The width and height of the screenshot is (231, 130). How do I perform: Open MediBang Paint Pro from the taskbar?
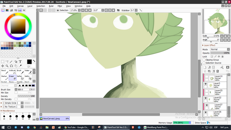coord(156,127)
